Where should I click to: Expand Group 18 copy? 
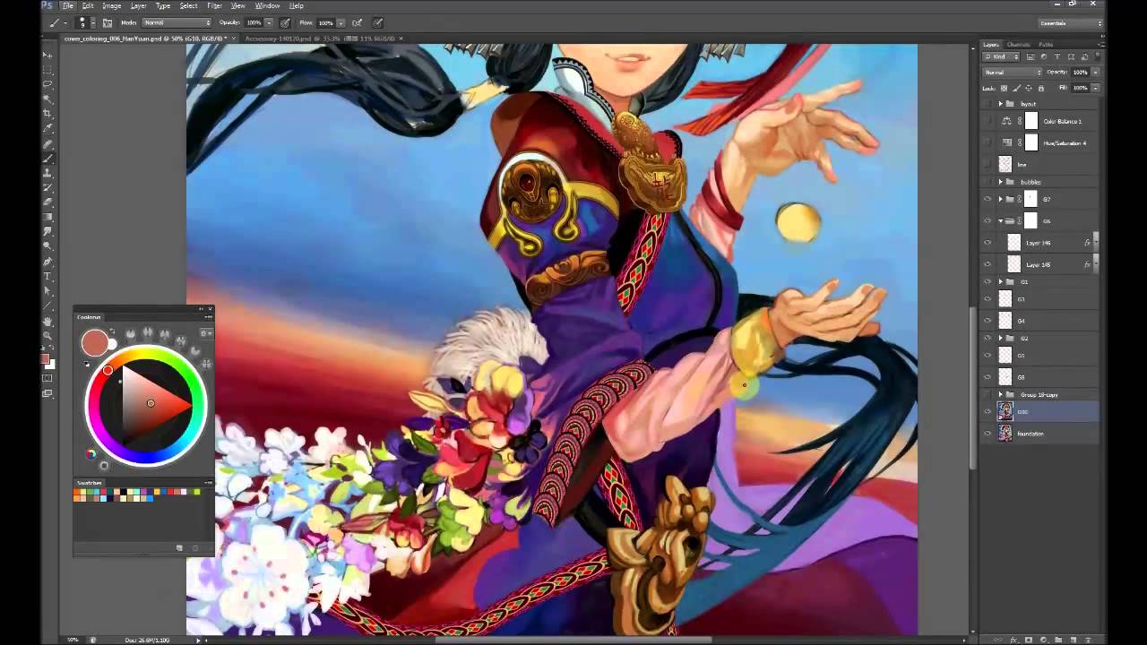1000,394
